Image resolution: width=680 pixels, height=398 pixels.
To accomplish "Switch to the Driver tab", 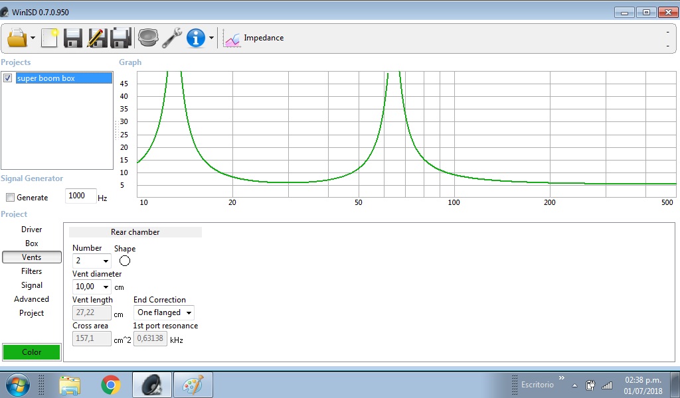I will click(32, 230).
